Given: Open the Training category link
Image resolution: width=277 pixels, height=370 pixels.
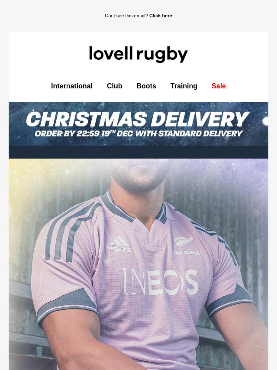Looking at the screenshot, I should pos(184,86).
